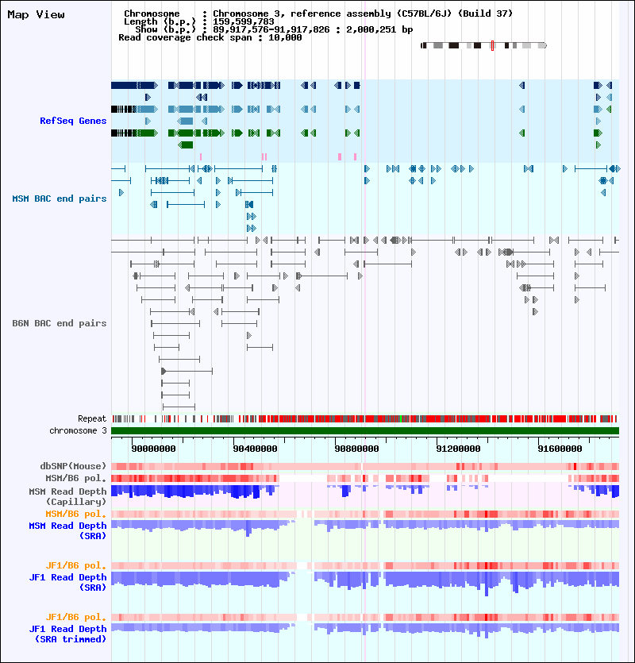Click the 91200000 position on the ruler
This screenshot has height=663, width=635.
click(458, 449)
